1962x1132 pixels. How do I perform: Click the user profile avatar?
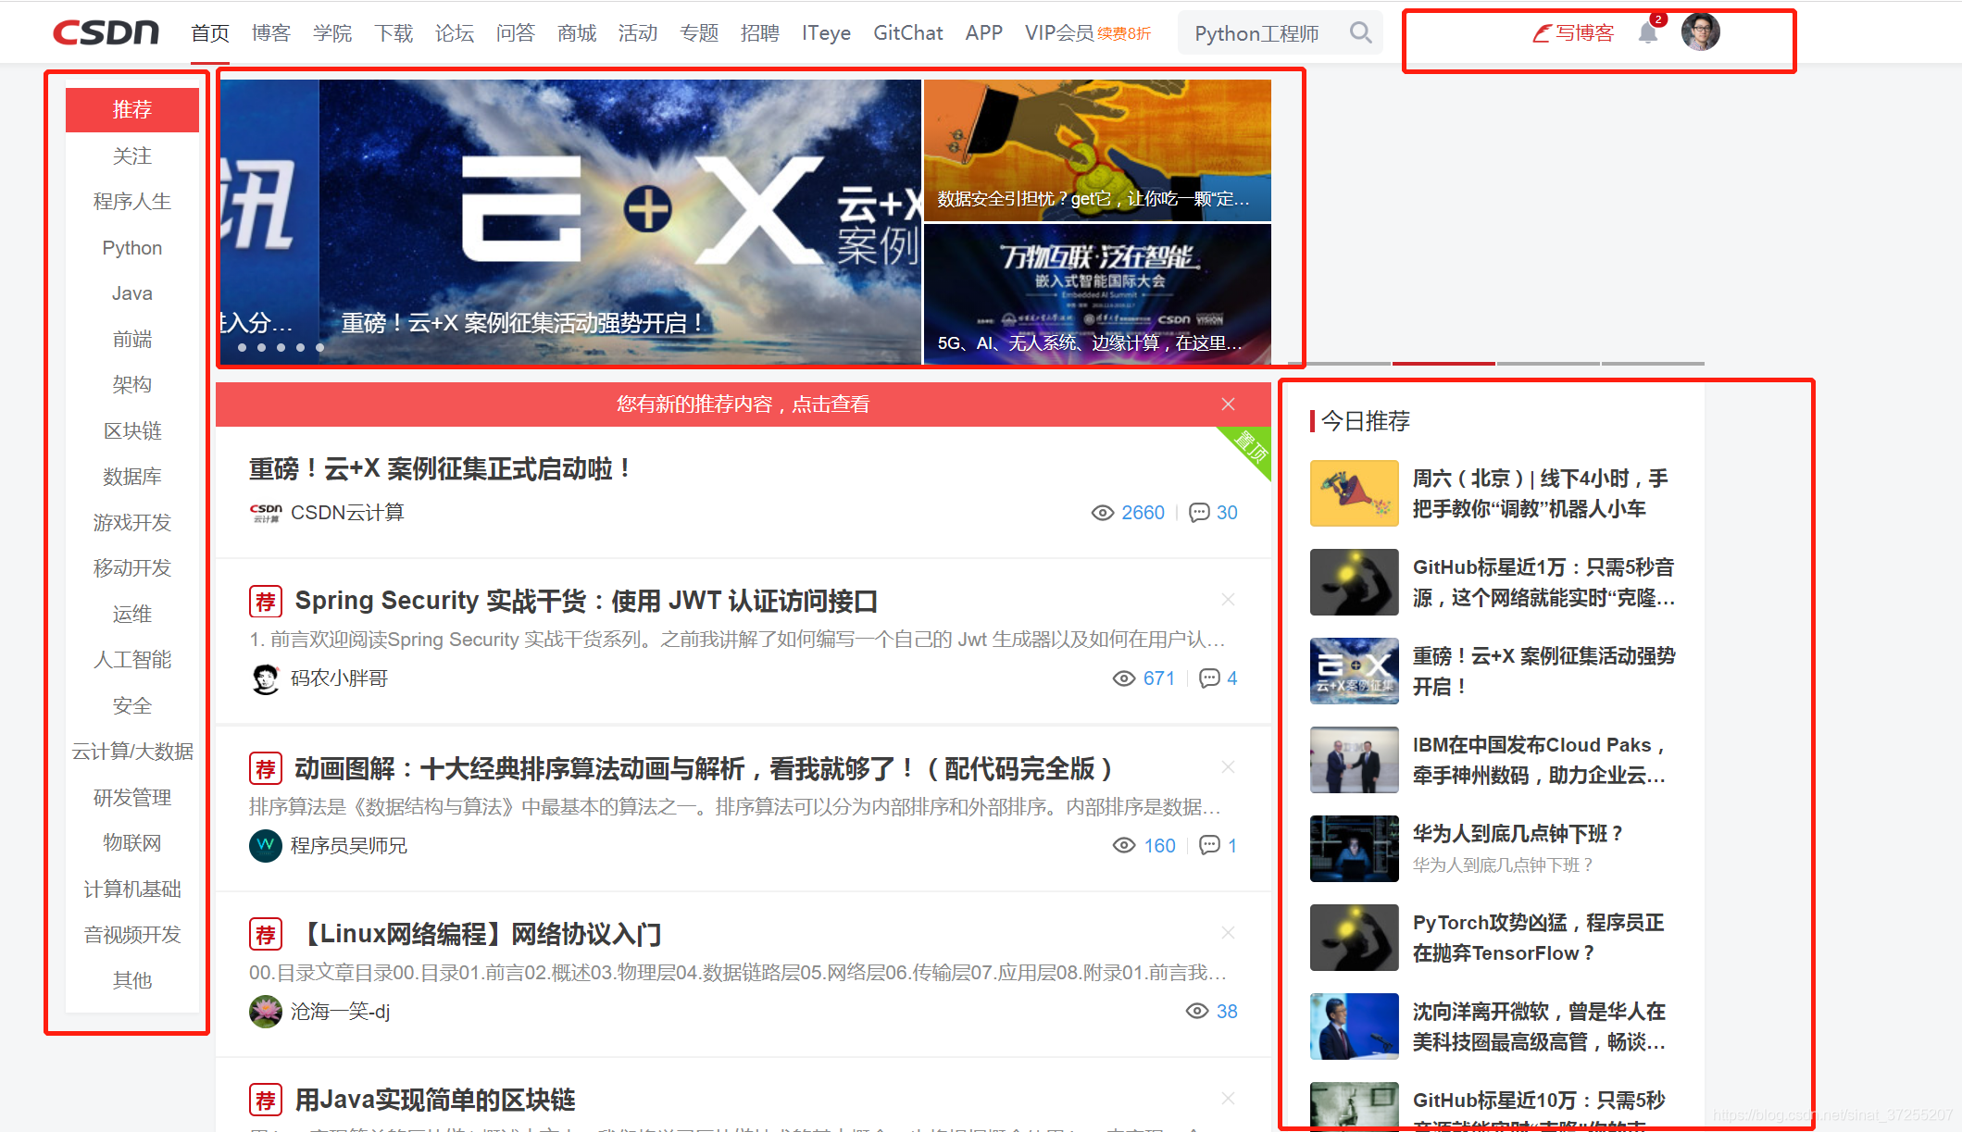pos(1700,32)
